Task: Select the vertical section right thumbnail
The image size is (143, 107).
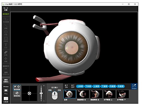Action: click(83, 94)
